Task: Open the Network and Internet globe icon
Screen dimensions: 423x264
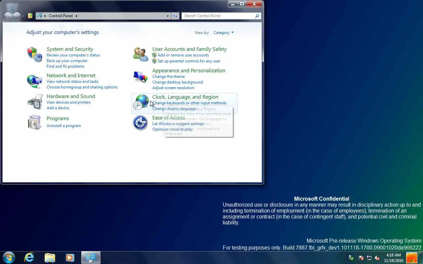Action: tap(35, 81)
